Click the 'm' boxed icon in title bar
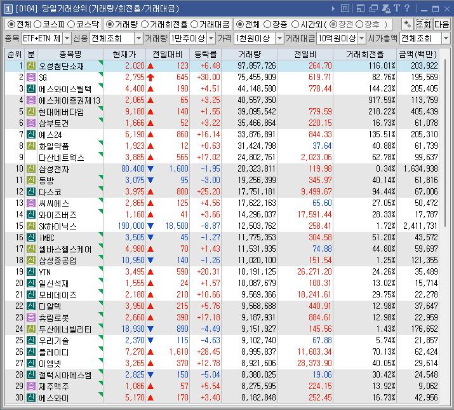 [x=345, y=8]
